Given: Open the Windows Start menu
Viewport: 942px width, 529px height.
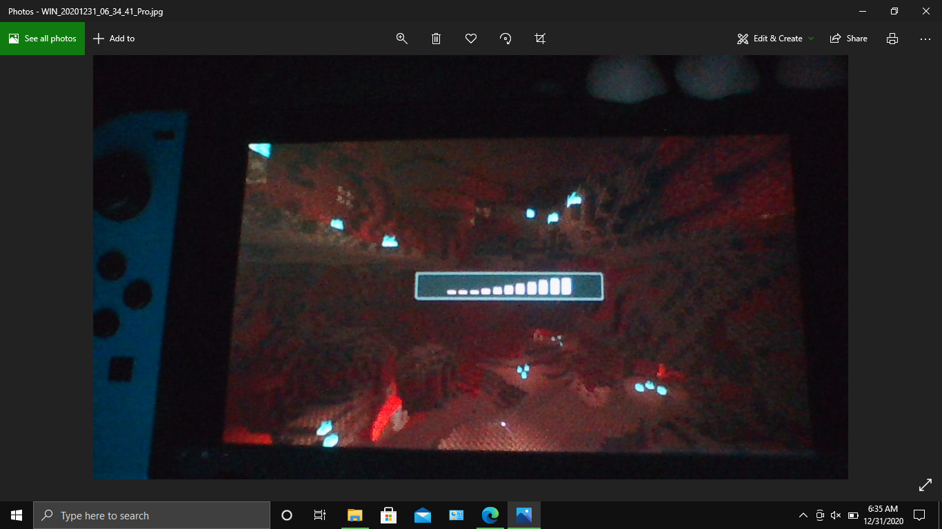Looking at the screenshot, I should click(x=17, y=515).
